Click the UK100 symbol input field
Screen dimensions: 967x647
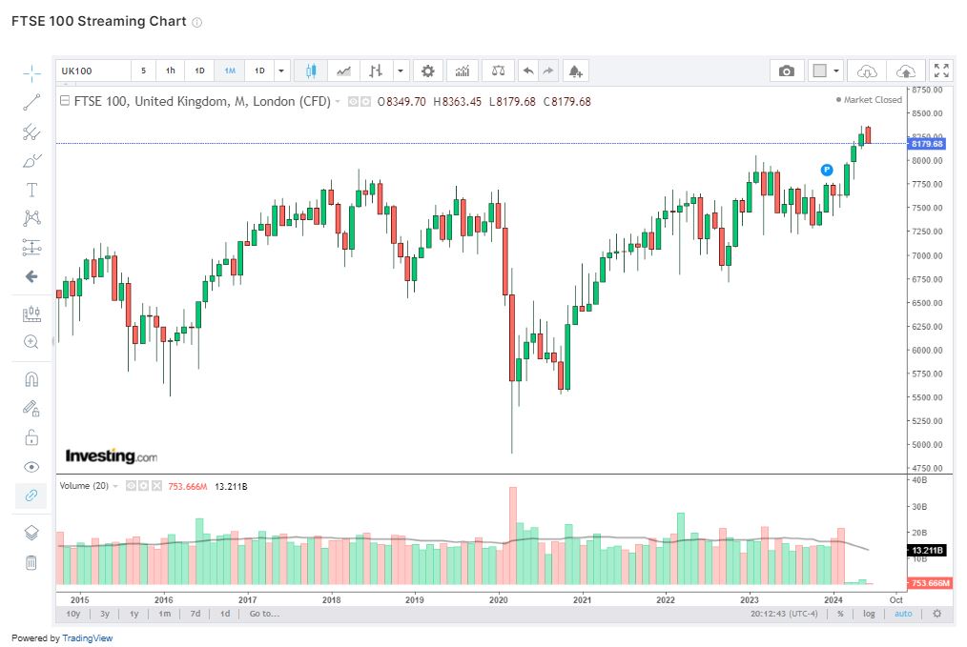pos(92,71)
